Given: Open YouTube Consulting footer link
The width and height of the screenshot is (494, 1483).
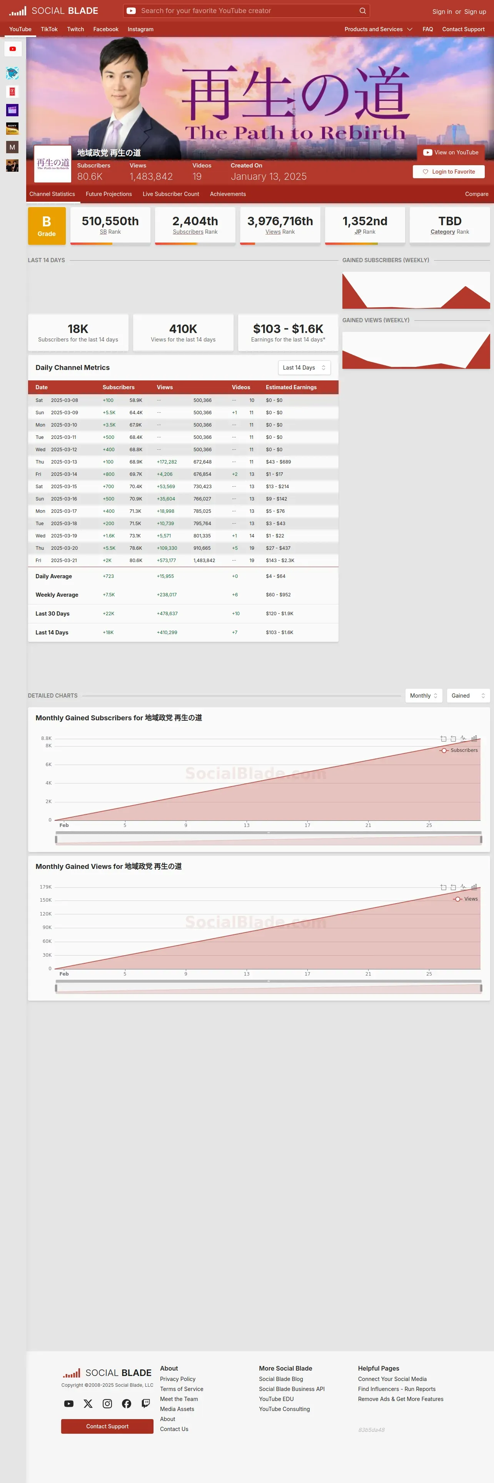Looking at the screenshot, I should pyautogui.click(x=284, y=1409).
